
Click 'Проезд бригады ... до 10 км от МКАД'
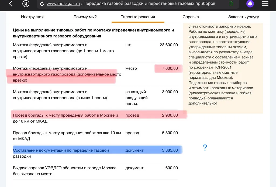pos(65,118)
